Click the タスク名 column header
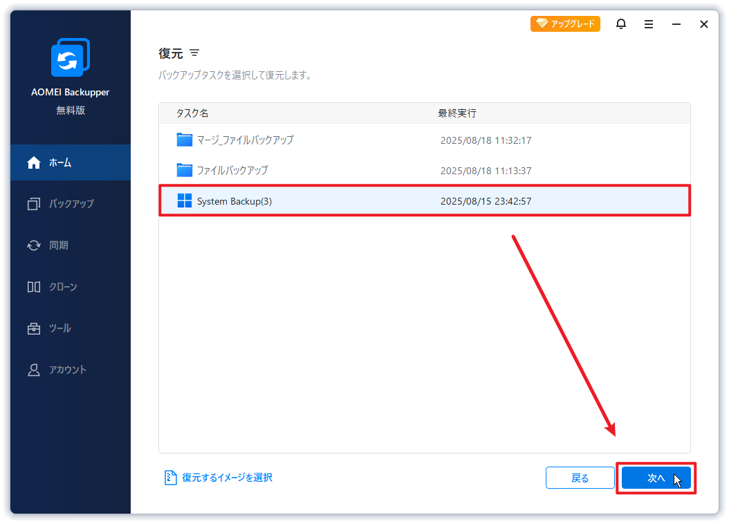729x524 pixels. pos(192,113)
